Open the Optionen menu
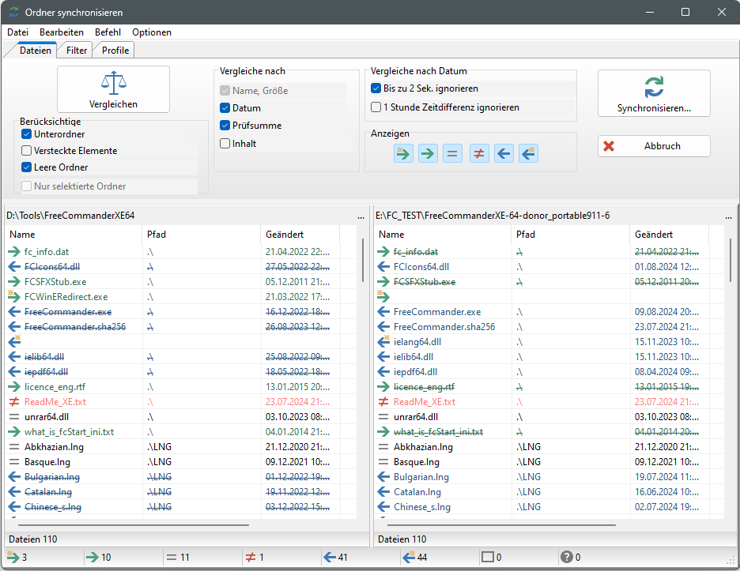 click(152, 32)
